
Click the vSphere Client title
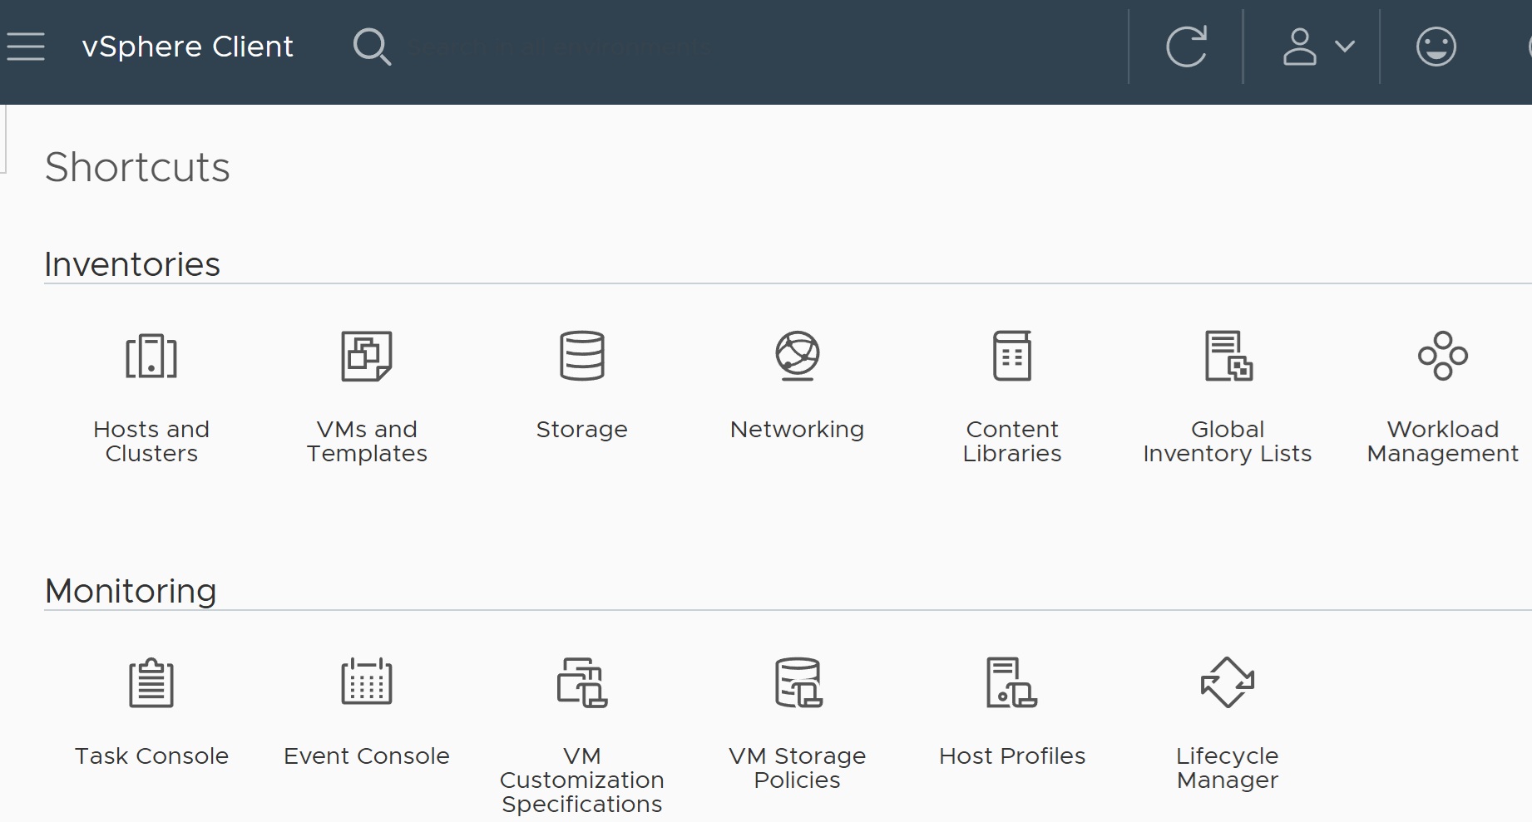pos(188,47)
